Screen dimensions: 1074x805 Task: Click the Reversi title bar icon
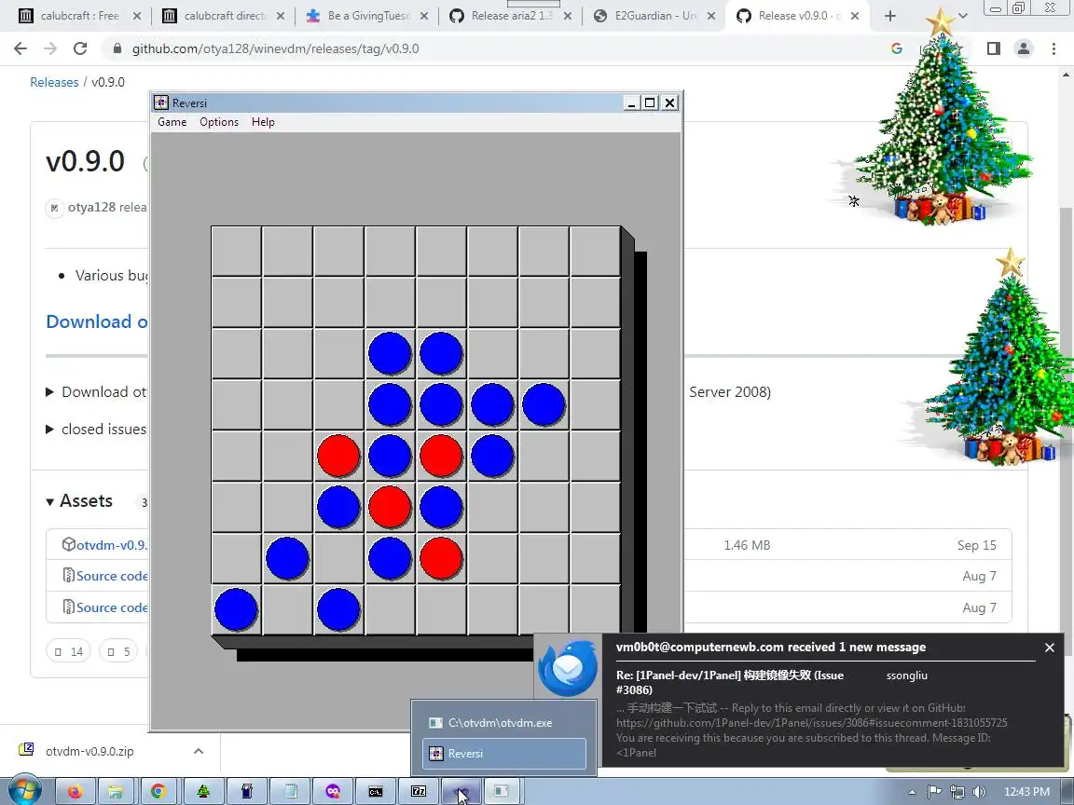[x=161, y=102]
